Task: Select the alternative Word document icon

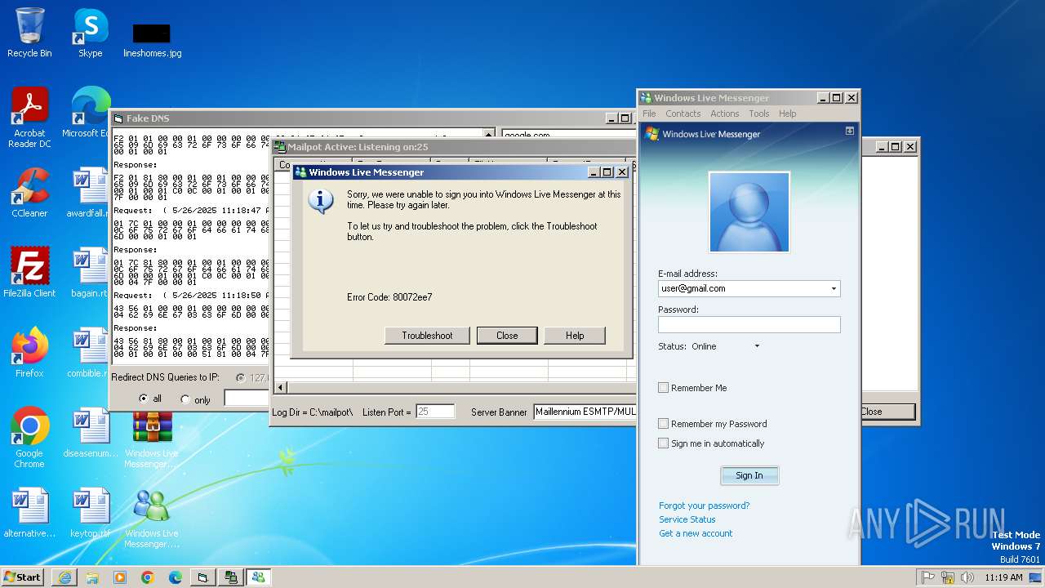Action: pyautogui.click(x=29, y=514)
